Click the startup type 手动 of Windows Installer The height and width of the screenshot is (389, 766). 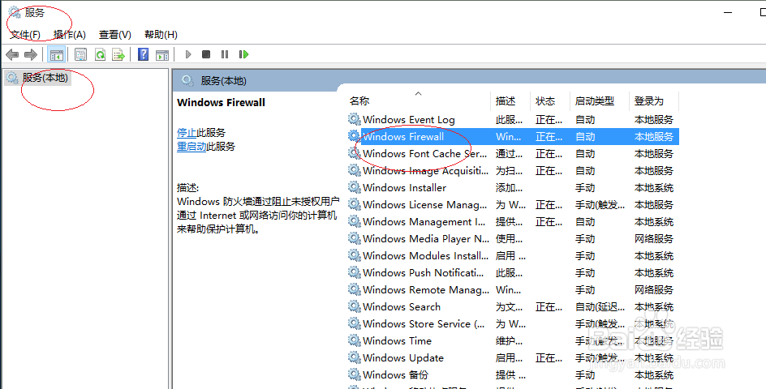(x=585, y=188)
